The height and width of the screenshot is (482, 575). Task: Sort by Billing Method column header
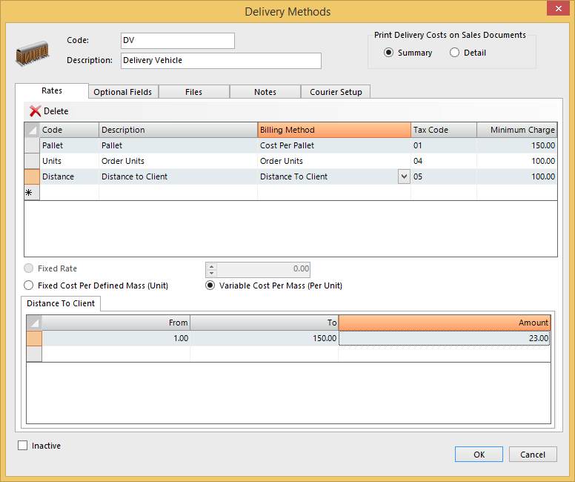[x=333, y=130]
